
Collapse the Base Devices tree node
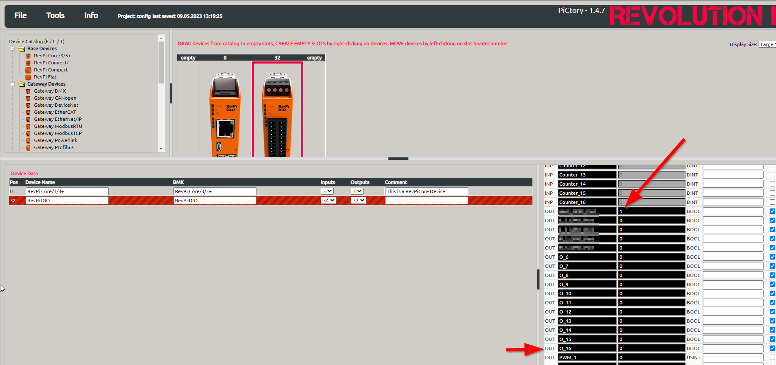12,49
